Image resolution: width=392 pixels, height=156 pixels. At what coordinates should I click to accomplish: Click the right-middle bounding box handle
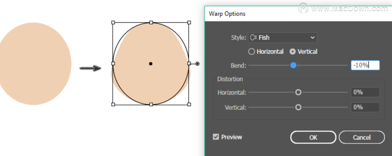[189, 64]
